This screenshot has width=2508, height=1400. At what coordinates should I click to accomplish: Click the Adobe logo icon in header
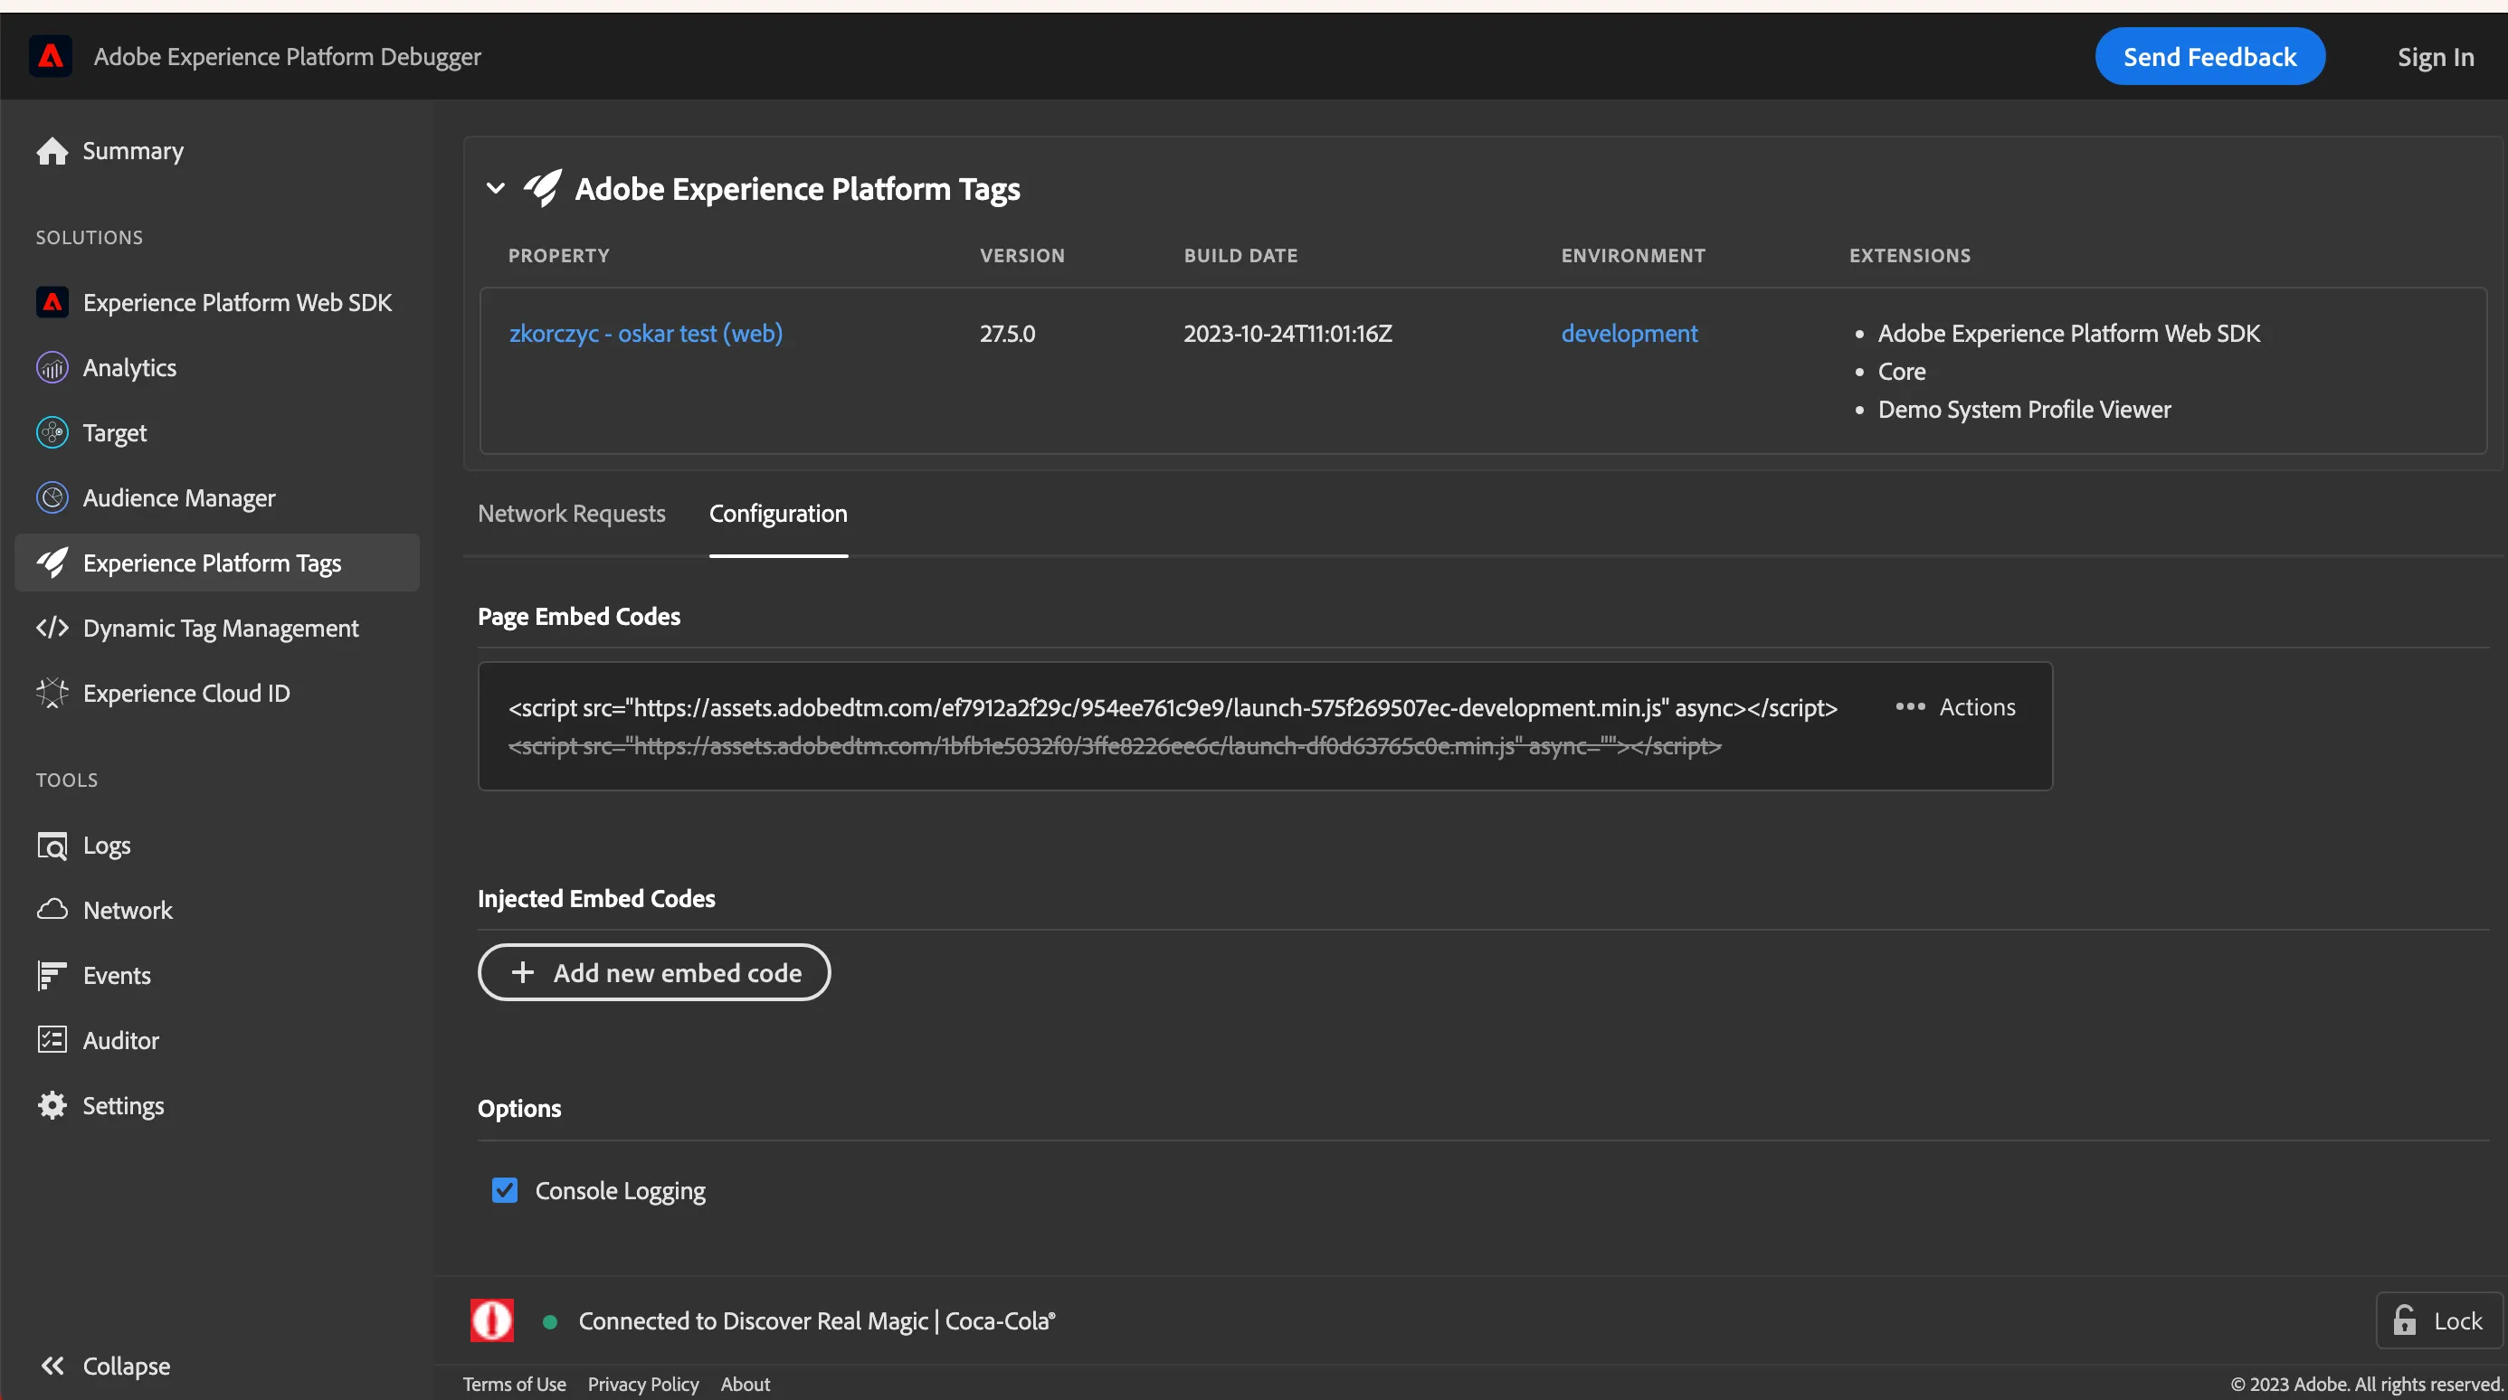[x=51, y=56]
